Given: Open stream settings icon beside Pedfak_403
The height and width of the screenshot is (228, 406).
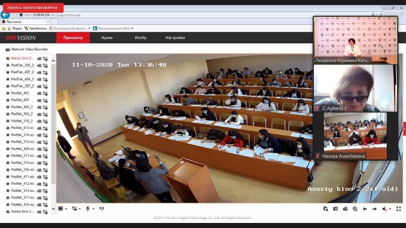Looking at the screenshot, I should [x=45, y=93].
